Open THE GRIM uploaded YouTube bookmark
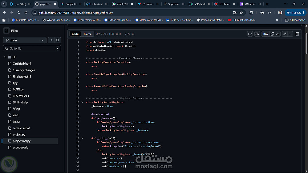 tap(241, 20)
